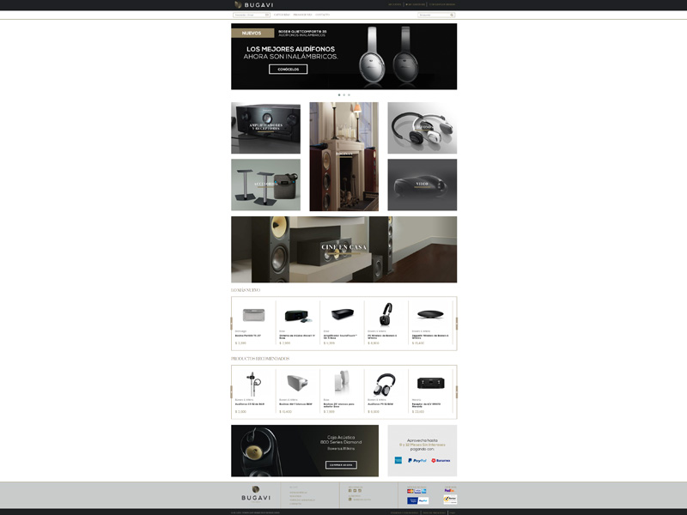Click the FedEx logo in the footer
The height and width of the screenshot is (515, 687).
click(450, 490)
